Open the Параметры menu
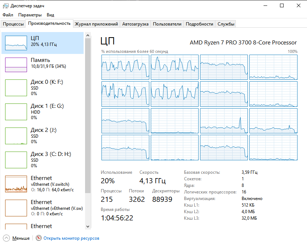307x247 pixels. 30,15
